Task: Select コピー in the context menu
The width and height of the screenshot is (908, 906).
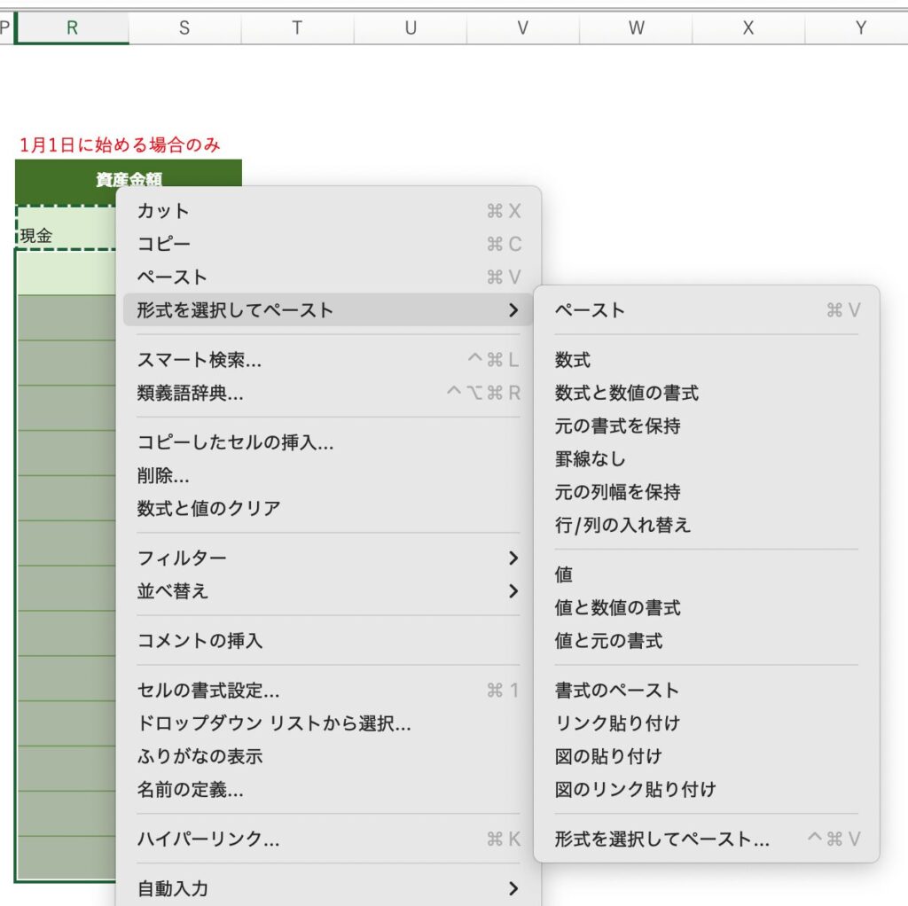Action: (163, 244)
